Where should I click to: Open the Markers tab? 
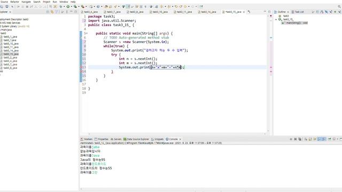tap(87, 139)
